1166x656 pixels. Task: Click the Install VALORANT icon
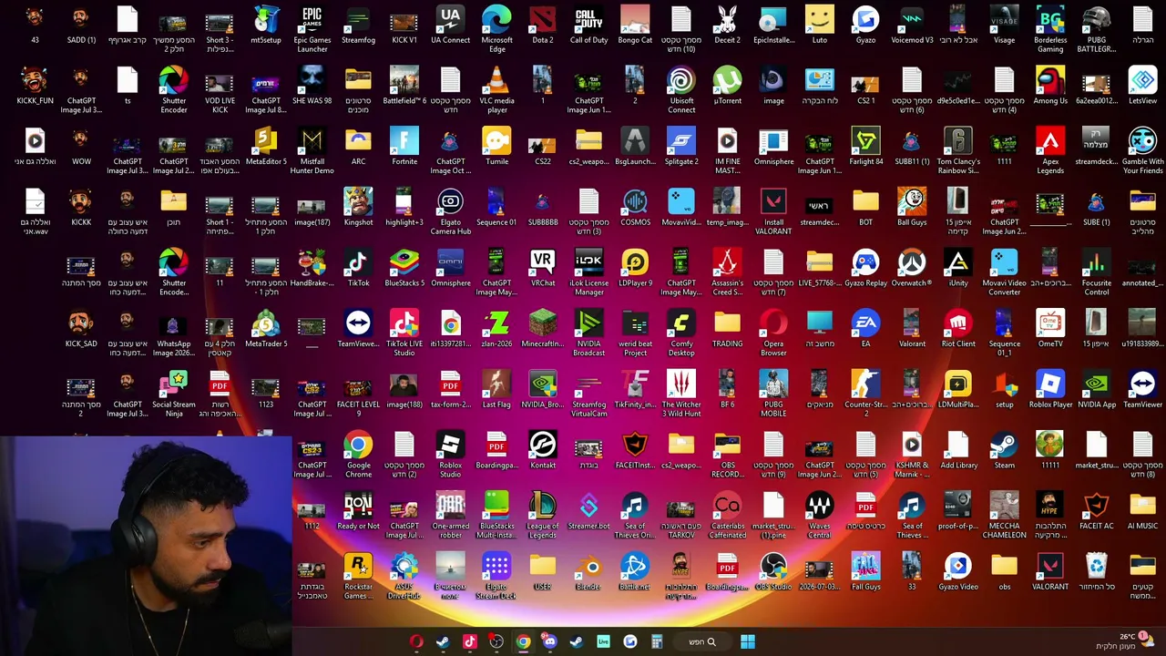tap(773, 210)
